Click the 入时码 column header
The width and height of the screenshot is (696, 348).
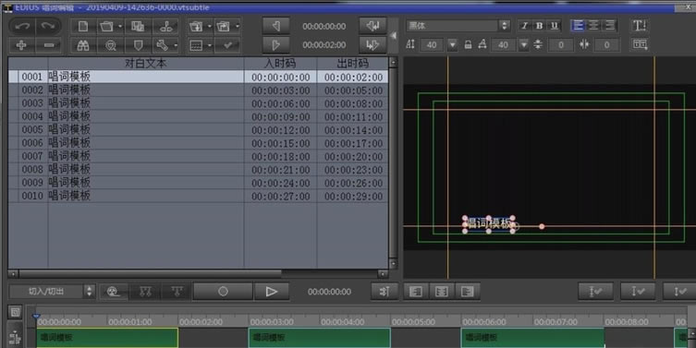[280, 64]
